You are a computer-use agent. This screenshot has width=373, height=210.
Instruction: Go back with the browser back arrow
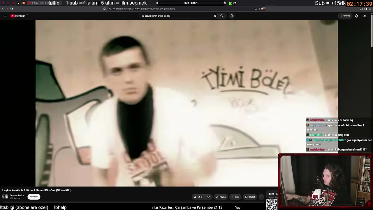(3, 9)
